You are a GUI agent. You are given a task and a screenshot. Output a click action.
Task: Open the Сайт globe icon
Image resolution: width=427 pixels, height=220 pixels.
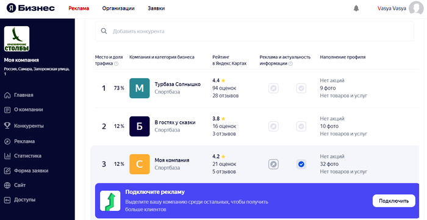(7, 185)
